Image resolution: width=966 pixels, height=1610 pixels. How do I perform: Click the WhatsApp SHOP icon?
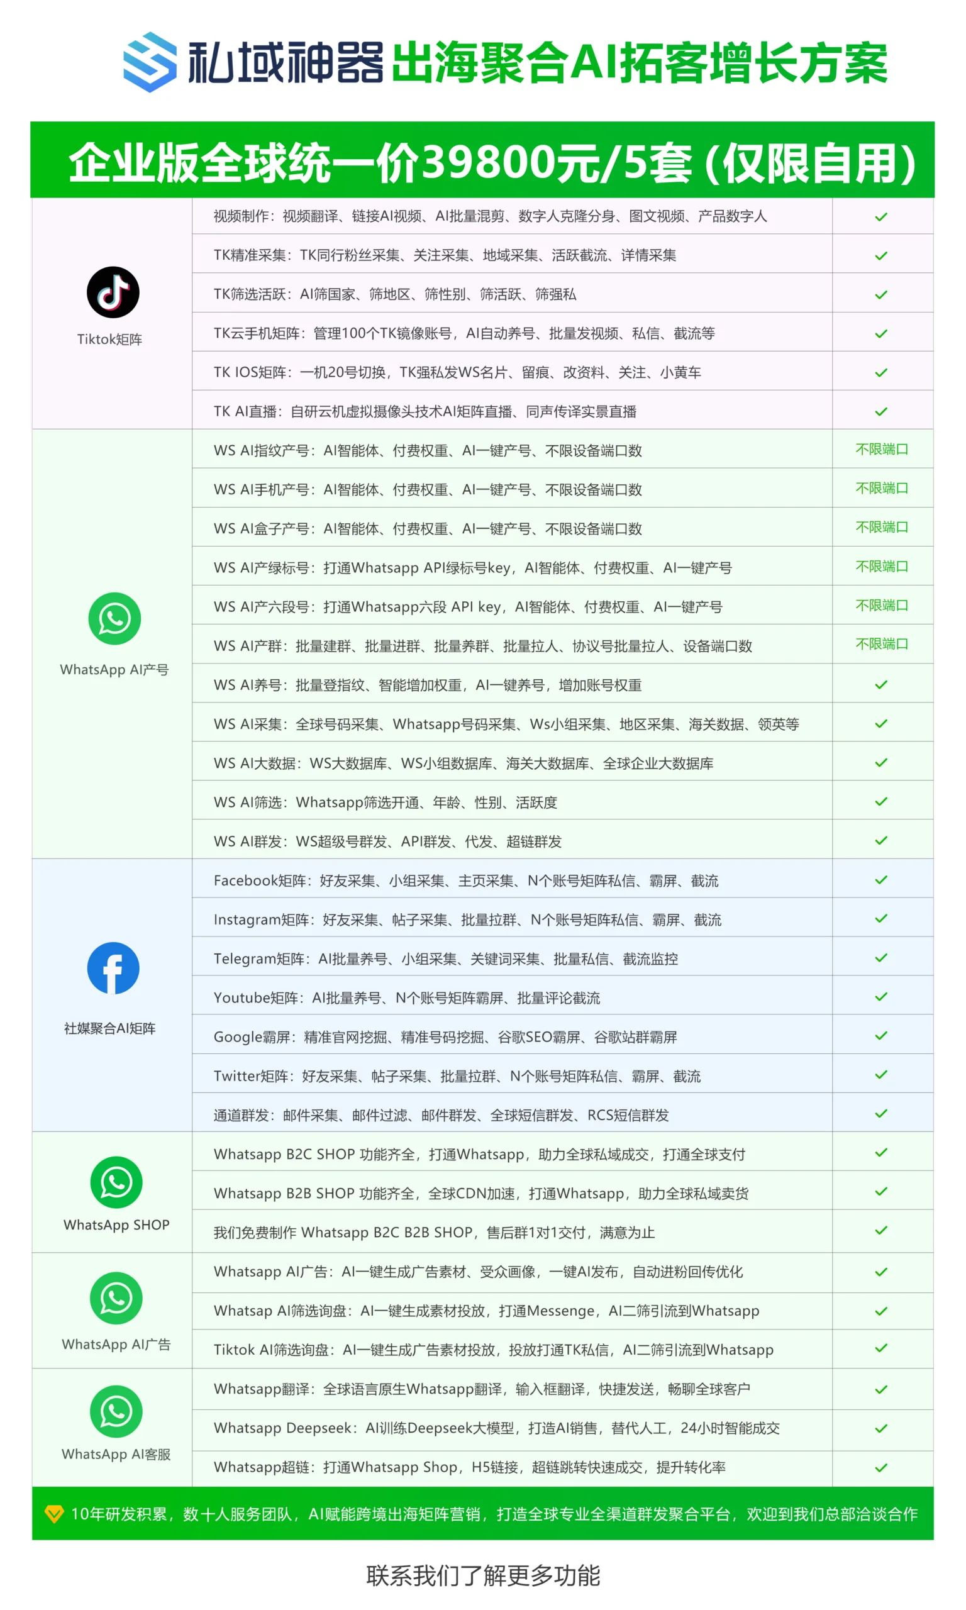[116, 1182]
